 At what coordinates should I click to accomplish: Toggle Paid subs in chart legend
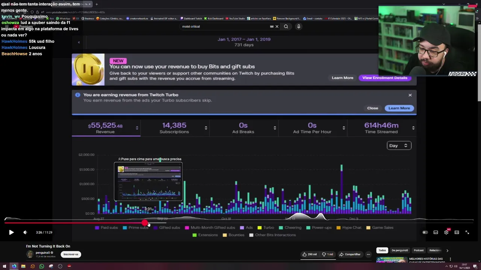click(106, 228)
